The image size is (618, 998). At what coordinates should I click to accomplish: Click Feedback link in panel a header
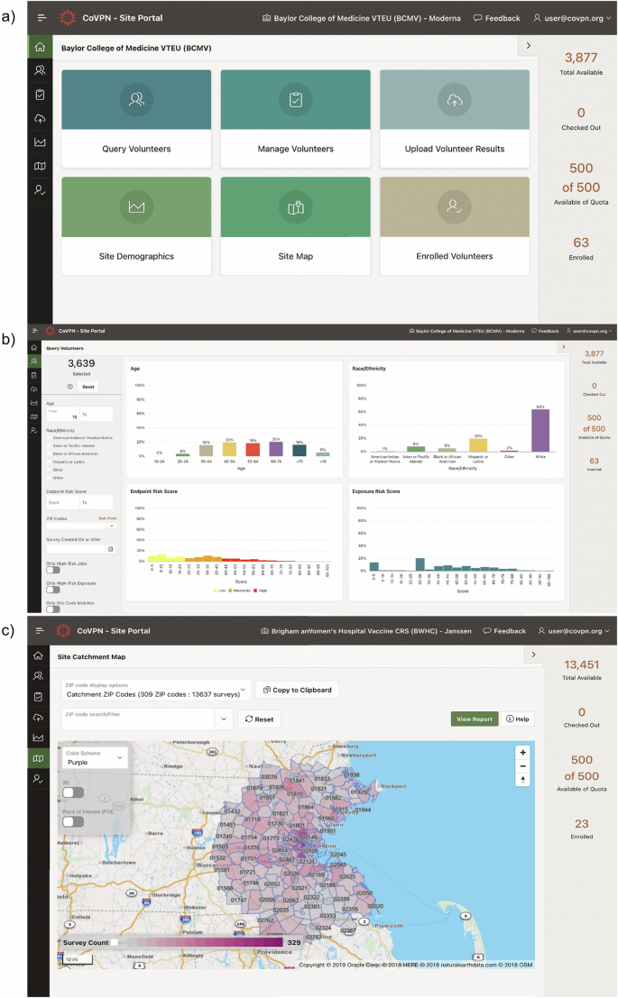[497, 18]
